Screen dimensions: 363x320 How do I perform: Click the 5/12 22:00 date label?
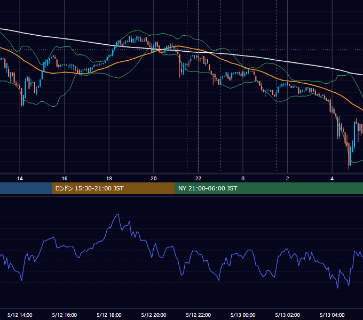click(199, 315)
